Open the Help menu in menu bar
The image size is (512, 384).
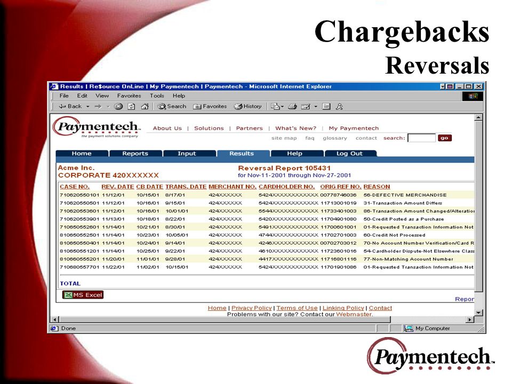179,95
